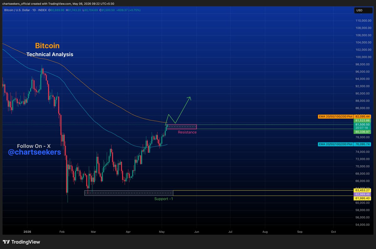This screenshot has width=376, height=249.
Task: Click the @chartseekers handle
Action: click(34, 152)
